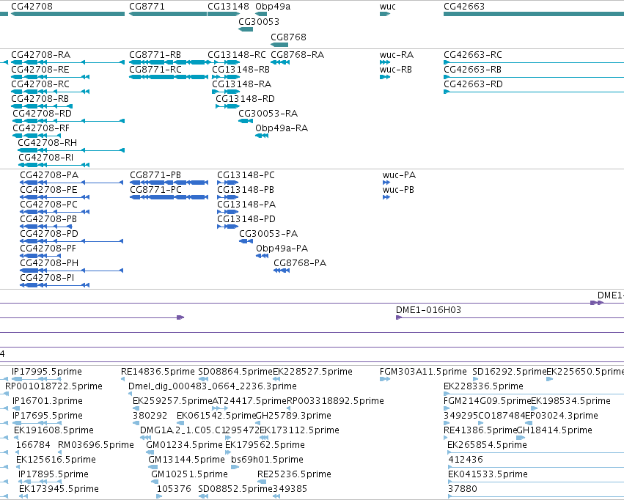Select protein wuc-PA
This screenshot has height=500, width=624.
click(399, 175)
